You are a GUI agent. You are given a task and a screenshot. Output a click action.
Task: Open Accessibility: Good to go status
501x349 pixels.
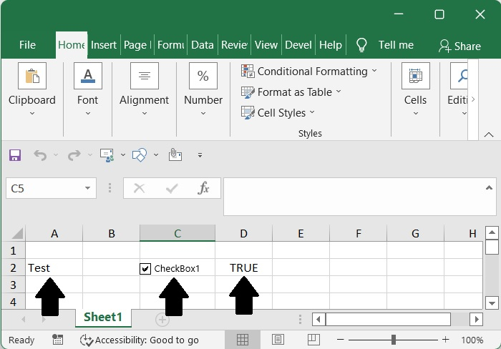tap(140, 340)
